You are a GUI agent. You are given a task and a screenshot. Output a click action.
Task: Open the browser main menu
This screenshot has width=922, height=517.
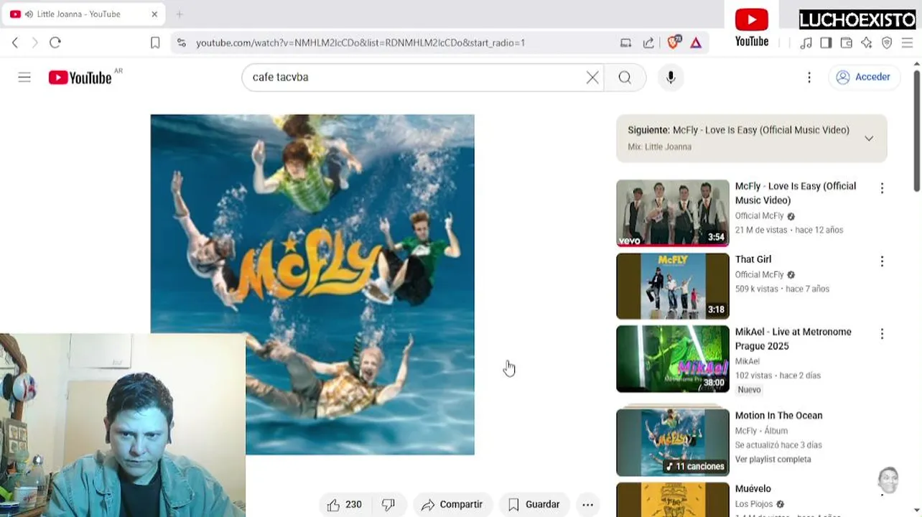907,43
